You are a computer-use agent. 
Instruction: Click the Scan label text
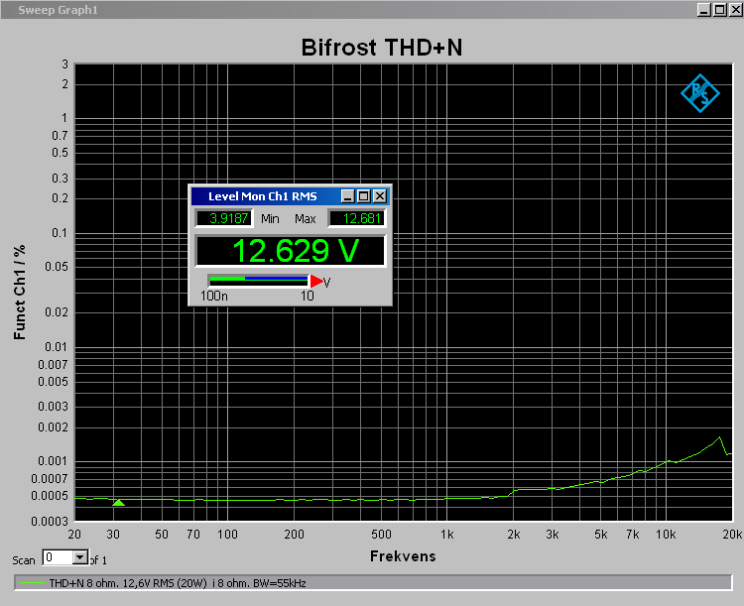click(24, 560)
